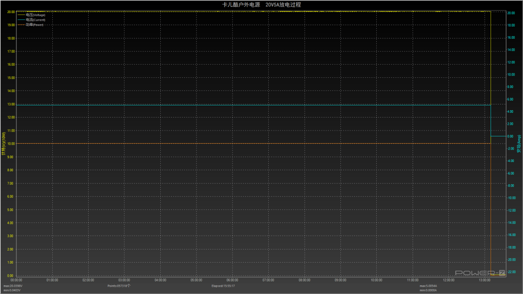Click the 15.00 value on voltage axis
This screenshot has height=294, width=523.
point(11,77)
